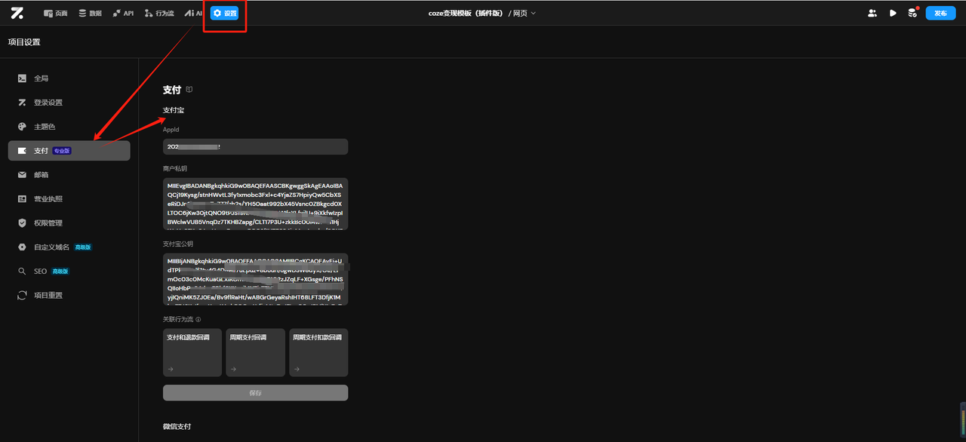Click into the 商户私钥 text area
Viewport: 966px width, 442px height.
pos(255,204)
